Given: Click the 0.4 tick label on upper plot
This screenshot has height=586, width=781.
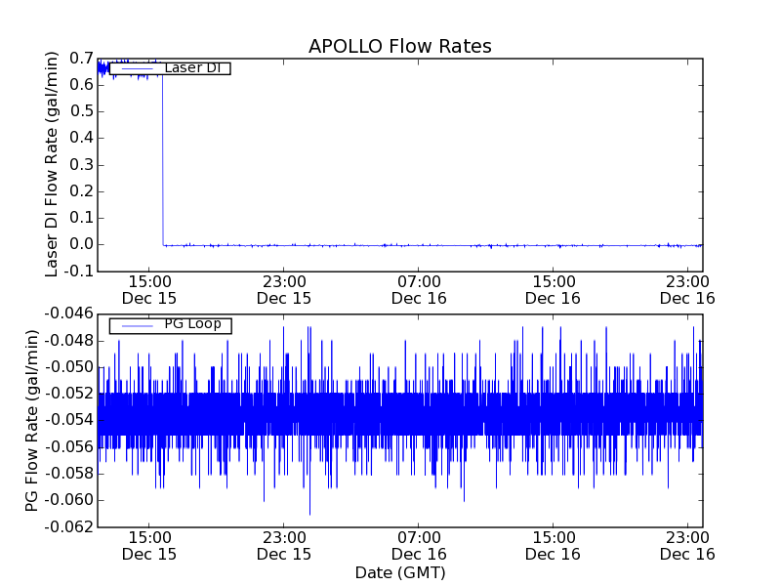Looking at the screenshot, I should click(82, 138).
